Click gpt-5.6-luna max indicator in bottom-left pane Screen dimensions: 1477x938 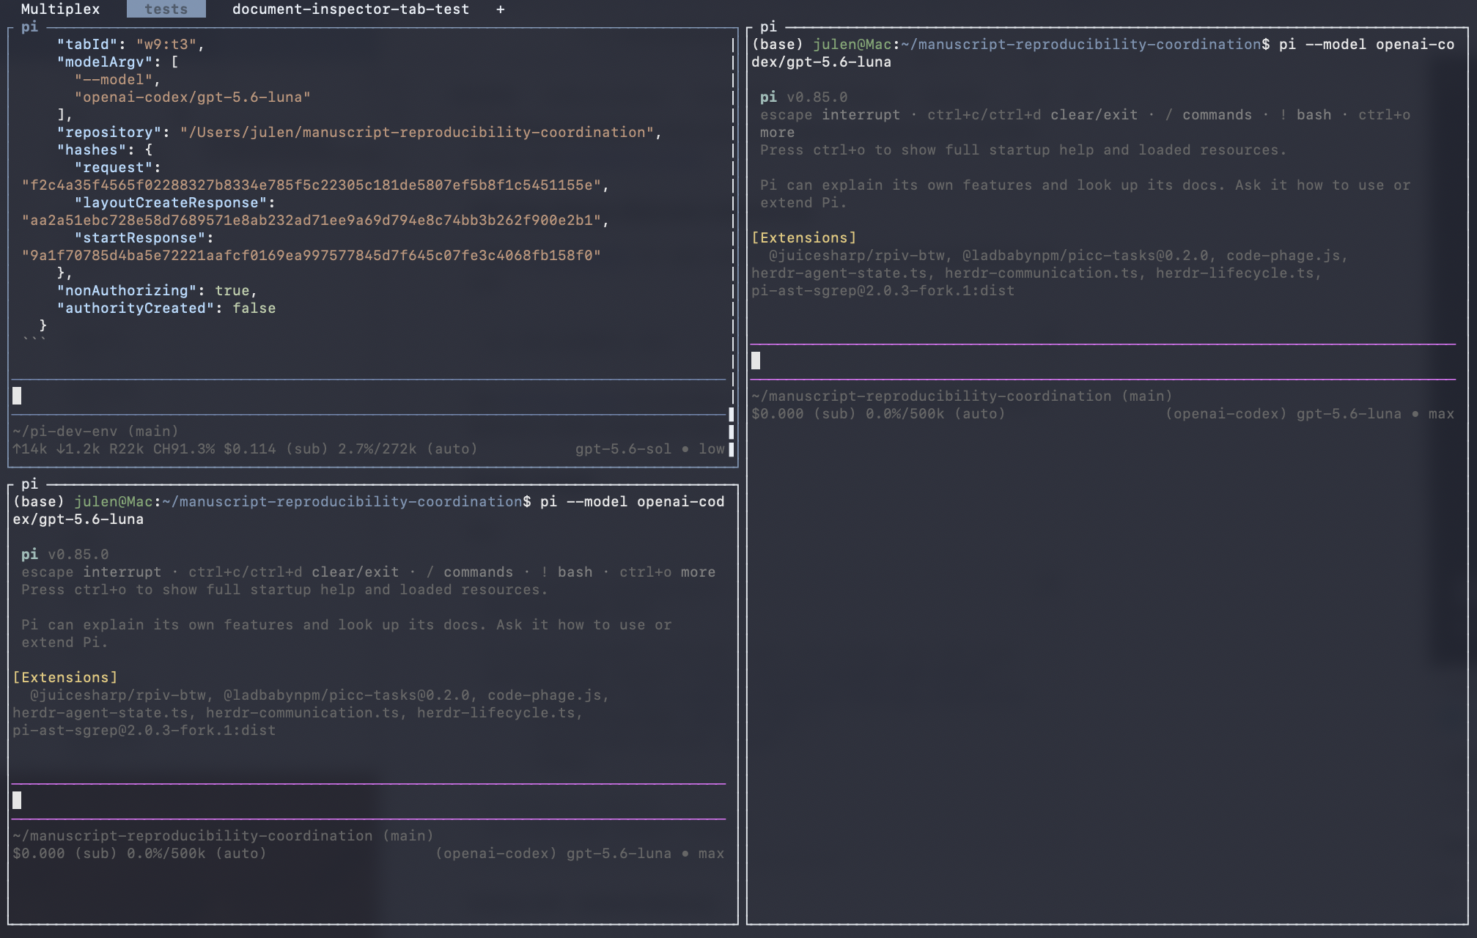pos(645,854)
